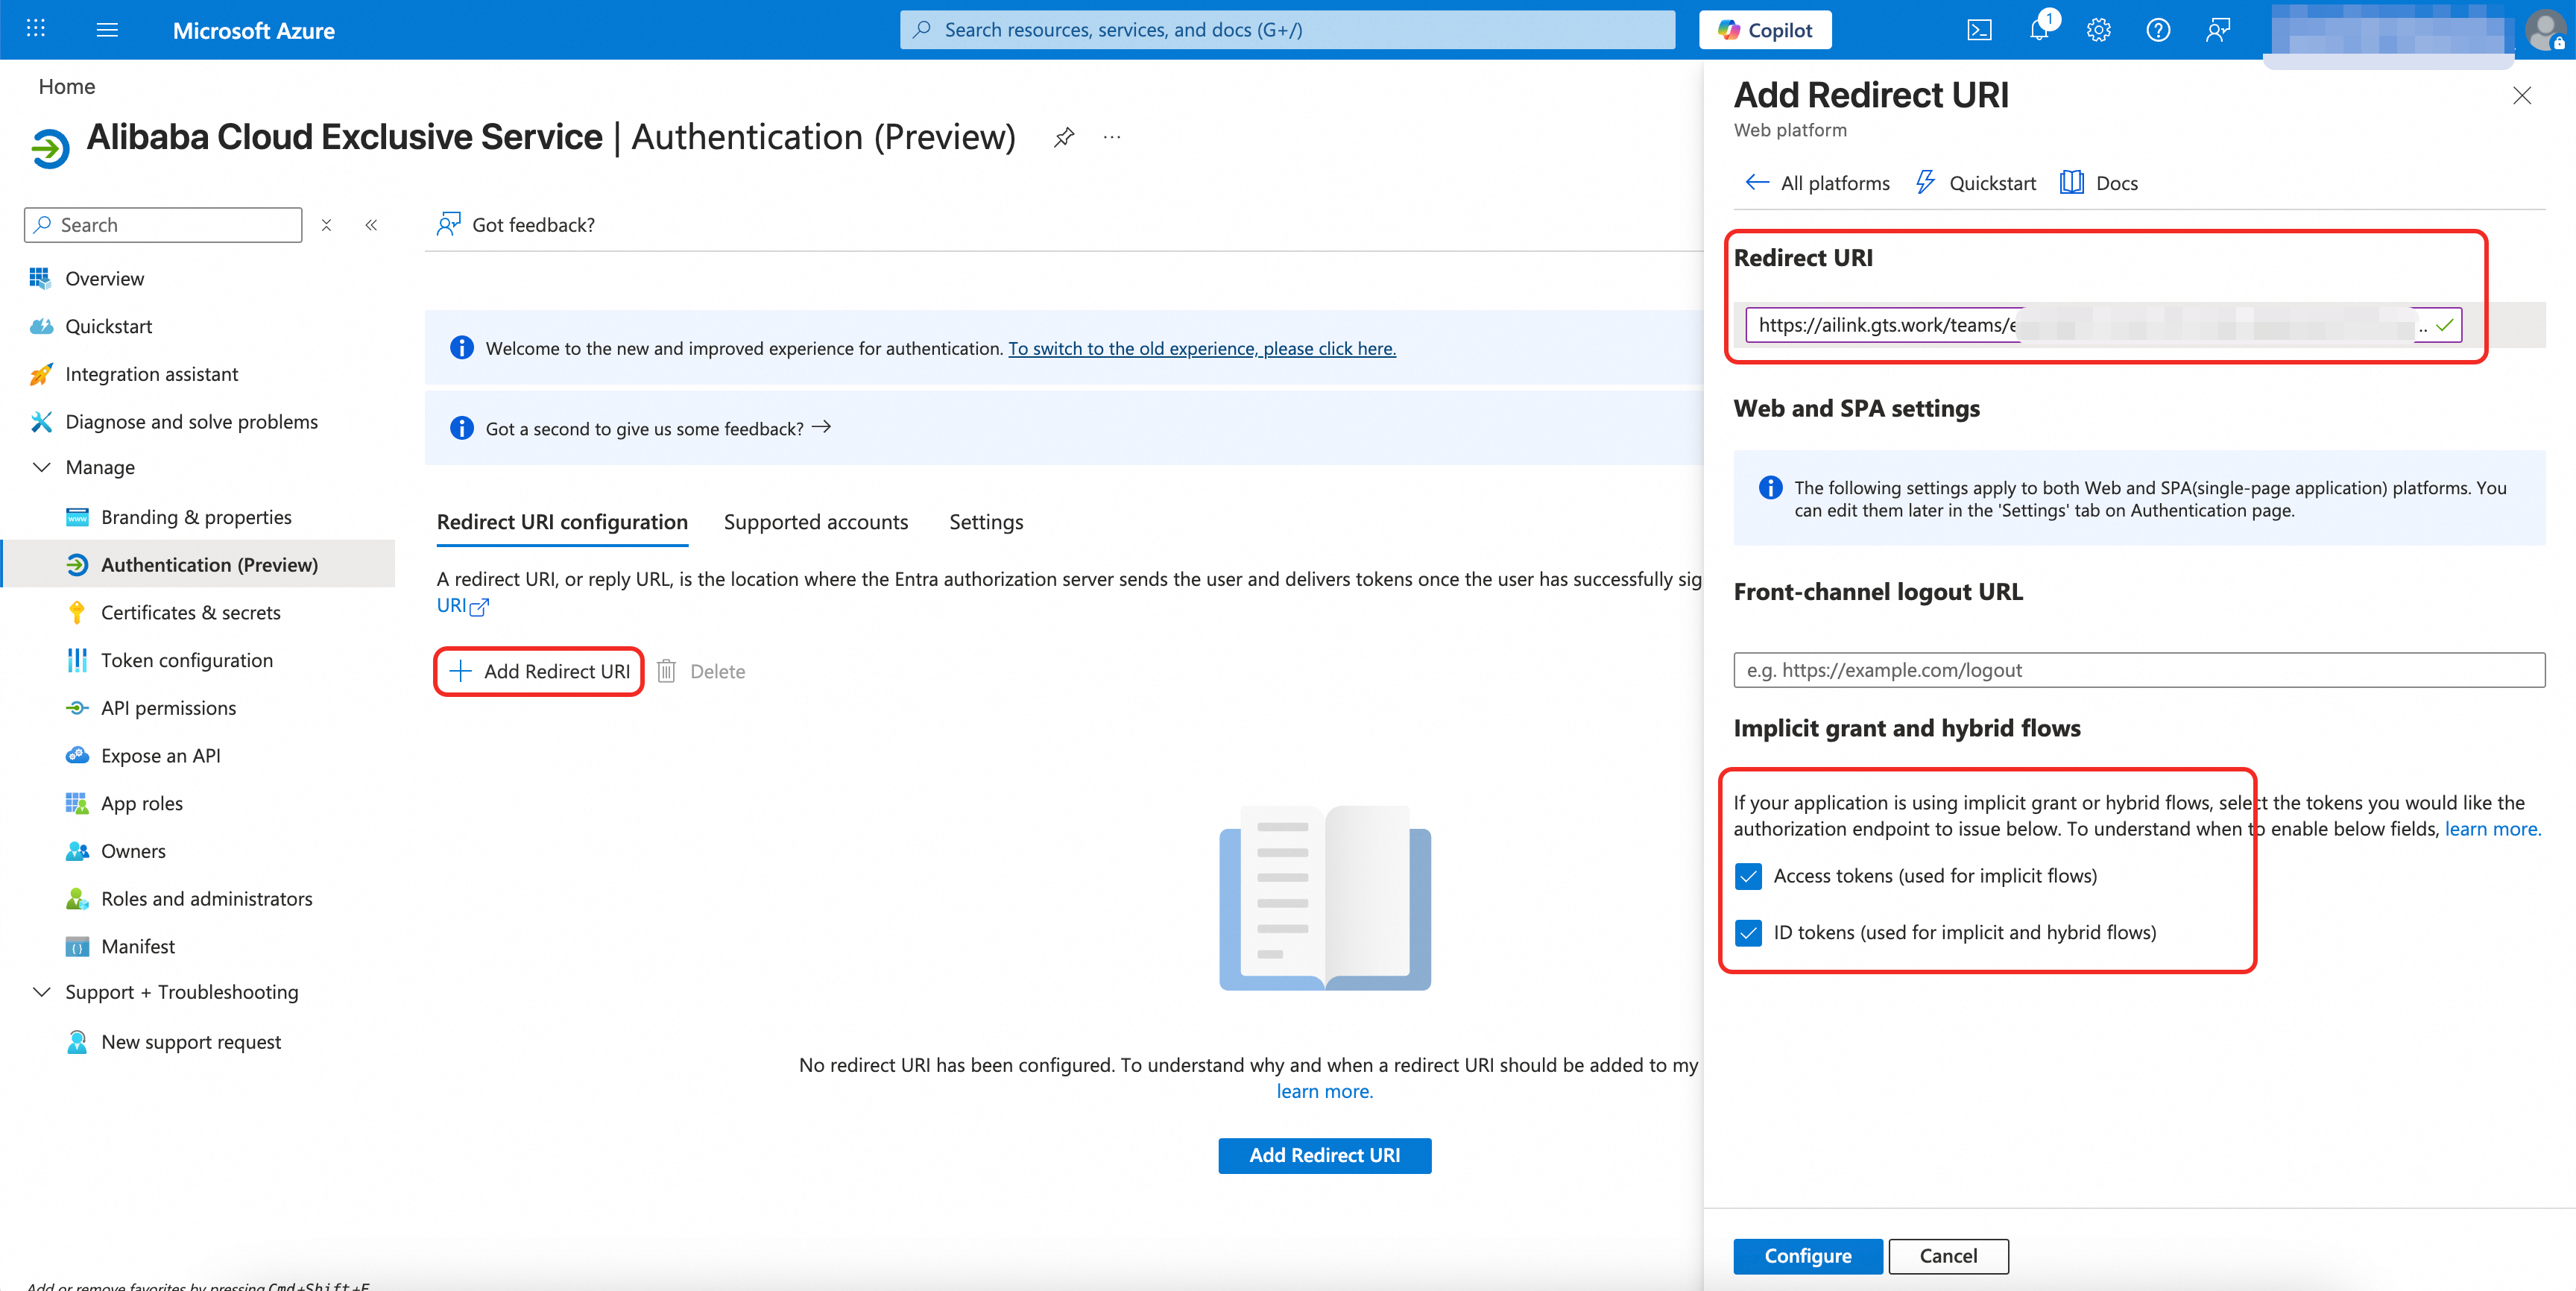Click the Configure button

point(1807,1256)
